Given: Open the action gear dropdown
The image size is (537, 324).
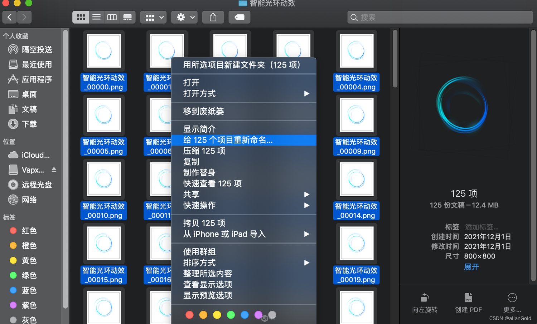Looking at the screenshot, I should 184,17.
